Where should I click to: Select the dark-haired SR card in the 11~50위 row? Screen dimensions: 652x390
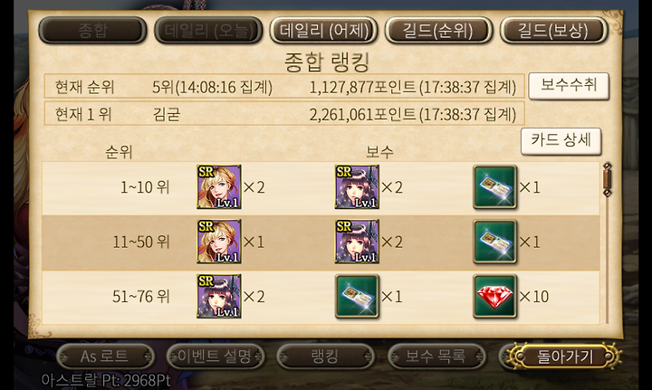[357, 242]
